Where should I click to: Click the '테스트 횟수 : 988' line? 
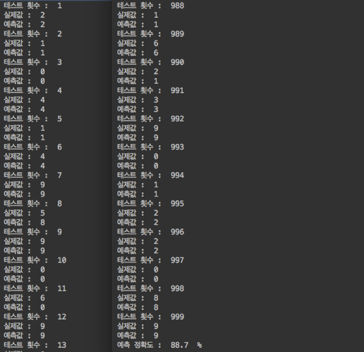tap(150, 6)
